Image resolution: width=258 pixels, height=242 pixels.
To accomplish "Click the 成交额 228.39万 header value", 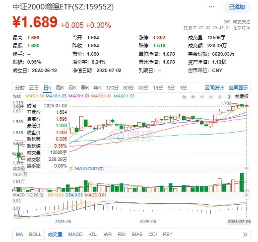I will point(217,46).
